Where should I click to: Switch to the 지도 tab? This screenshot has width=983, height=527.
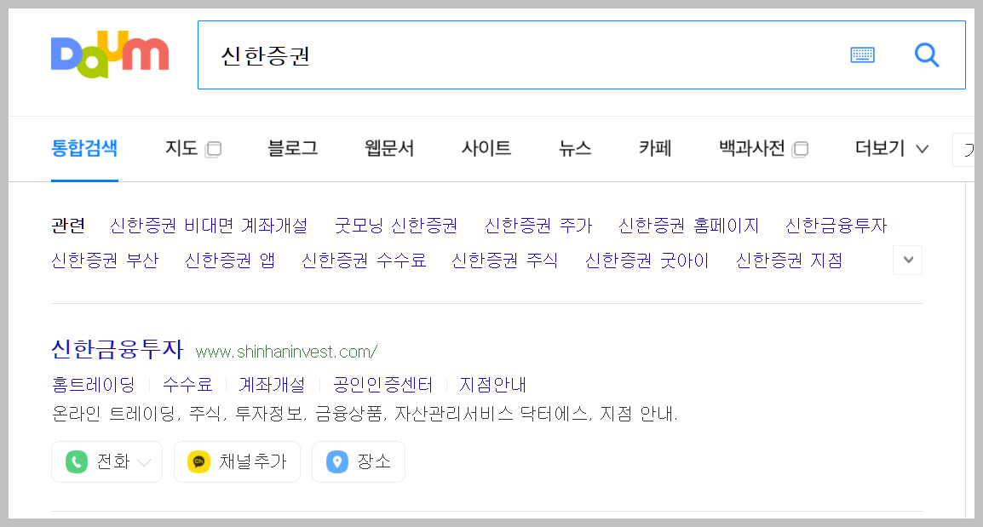[x=181, y=148]
